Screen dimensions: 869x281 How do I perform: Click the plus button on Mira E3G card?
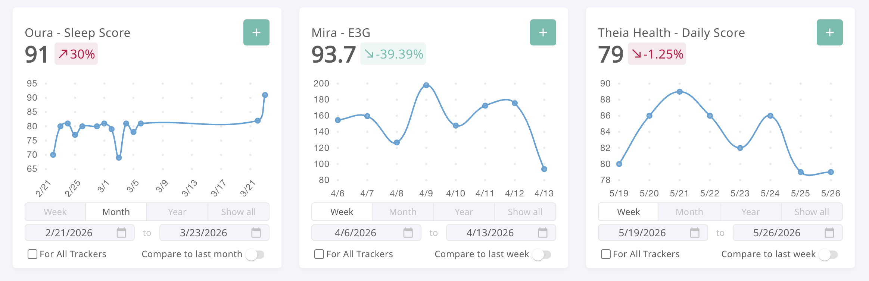(543, 32)
